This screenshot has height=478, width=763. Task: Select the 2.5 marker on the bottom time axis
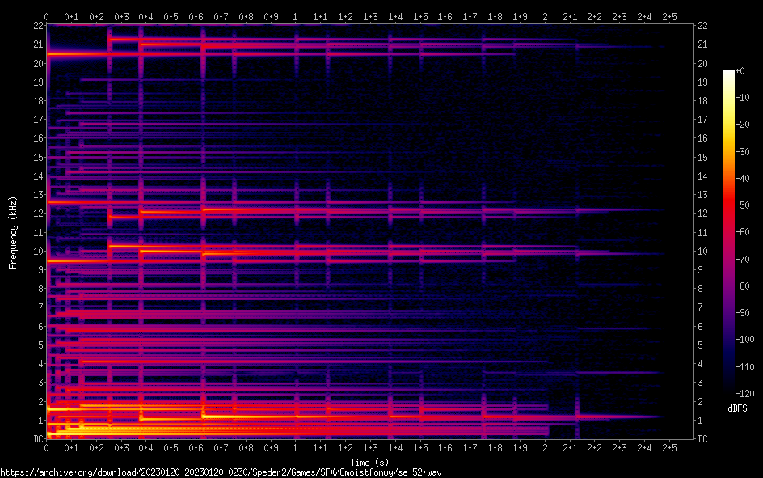click(669, 447)
